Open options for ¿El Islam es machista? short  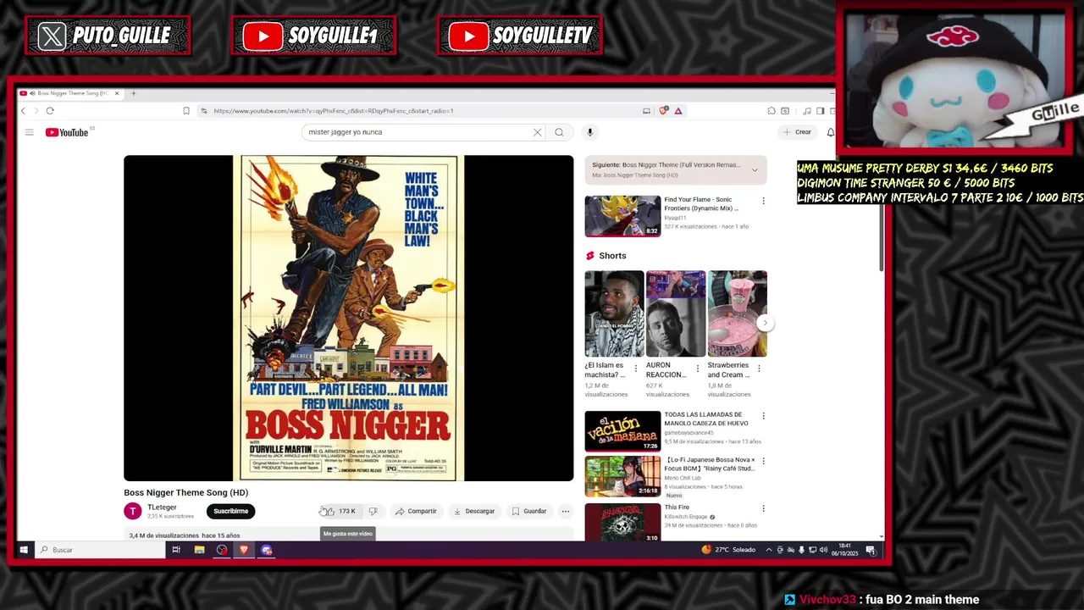(x=636, y=369)
